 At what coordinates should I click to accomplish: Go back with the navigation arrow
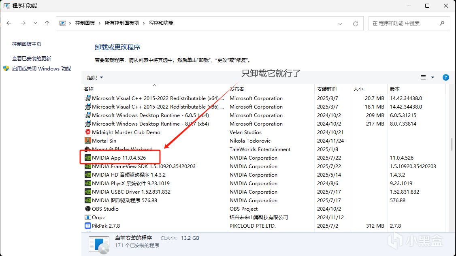tap(9, 23)
